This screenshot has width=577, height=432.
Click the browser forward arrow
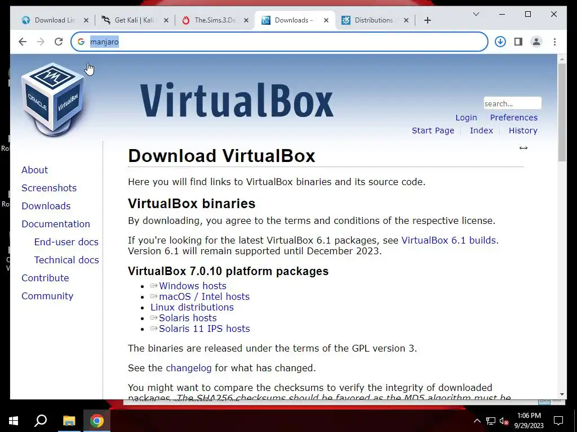click(x=41, y=42)
